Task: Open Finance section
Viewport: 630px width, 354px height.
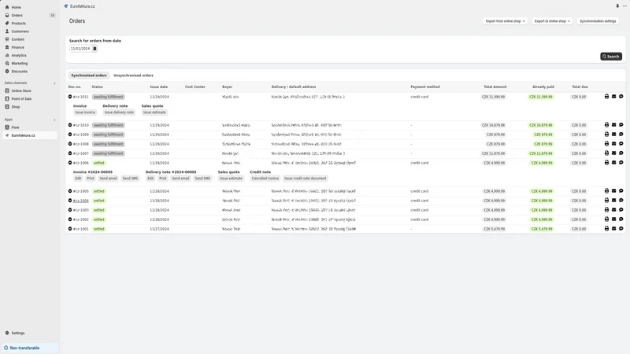Action: 17,47
